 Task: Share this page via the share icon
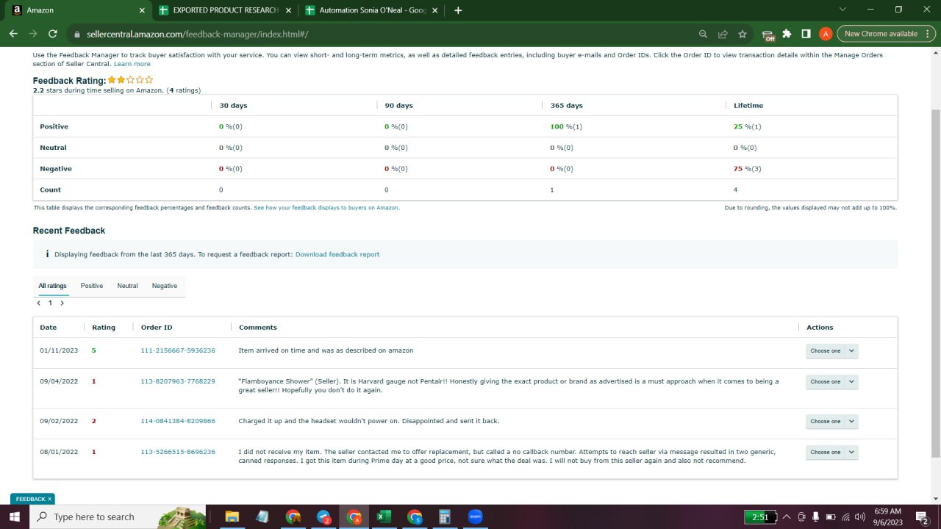point(723,34)
